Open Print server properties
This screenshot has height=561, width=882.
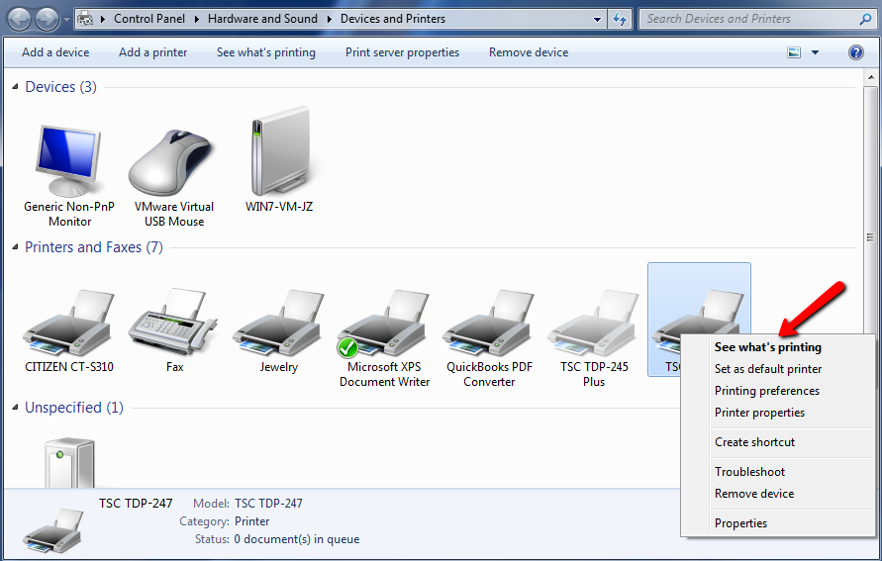(402, 52)
